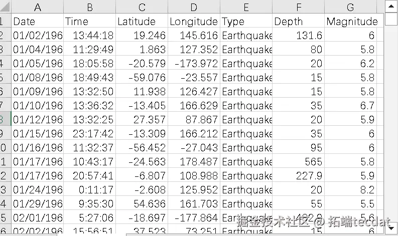
Task: Click the 'Type' header cell
Action: pos(246,21)
